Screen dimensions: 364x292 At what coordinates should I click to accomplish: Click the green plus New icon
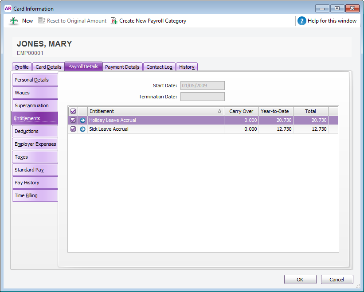click(14, 21)
